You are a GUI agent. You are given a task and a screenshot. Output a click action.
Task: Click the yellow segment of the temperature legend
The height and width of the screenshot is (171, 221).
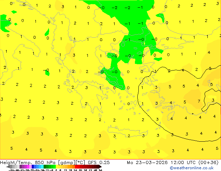pos(57,167)
